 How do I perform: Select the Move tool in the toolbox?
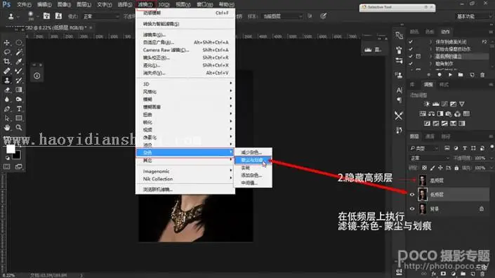pos(7,42)
